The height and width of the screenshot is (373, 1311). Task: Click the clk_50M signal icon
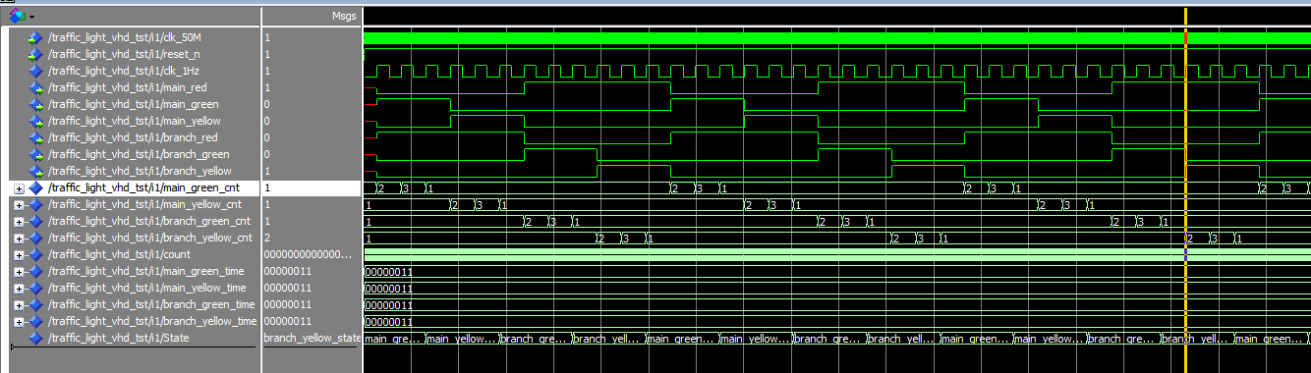coord(36,38)
